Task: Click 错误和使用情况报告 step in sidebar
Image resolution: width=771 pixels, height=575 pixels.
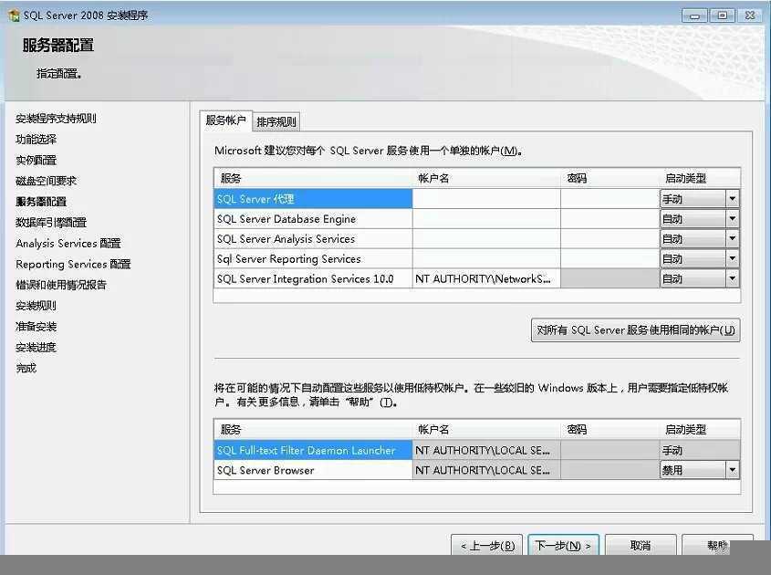Action: click(61, 285)
